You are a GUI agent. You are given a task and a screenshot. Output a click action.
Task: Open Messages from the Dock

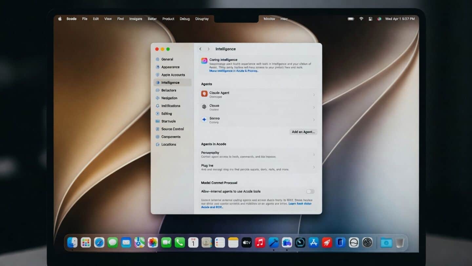113,242
